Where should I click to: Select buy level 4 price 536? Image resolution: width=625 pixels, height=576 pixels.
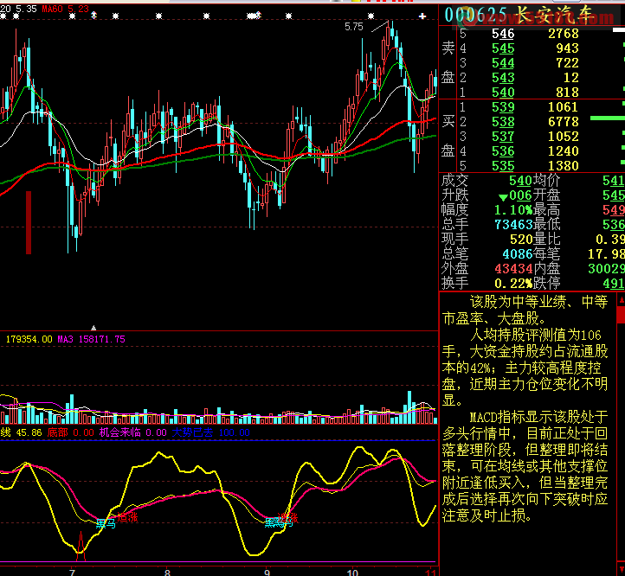click(x=503, y=151)
